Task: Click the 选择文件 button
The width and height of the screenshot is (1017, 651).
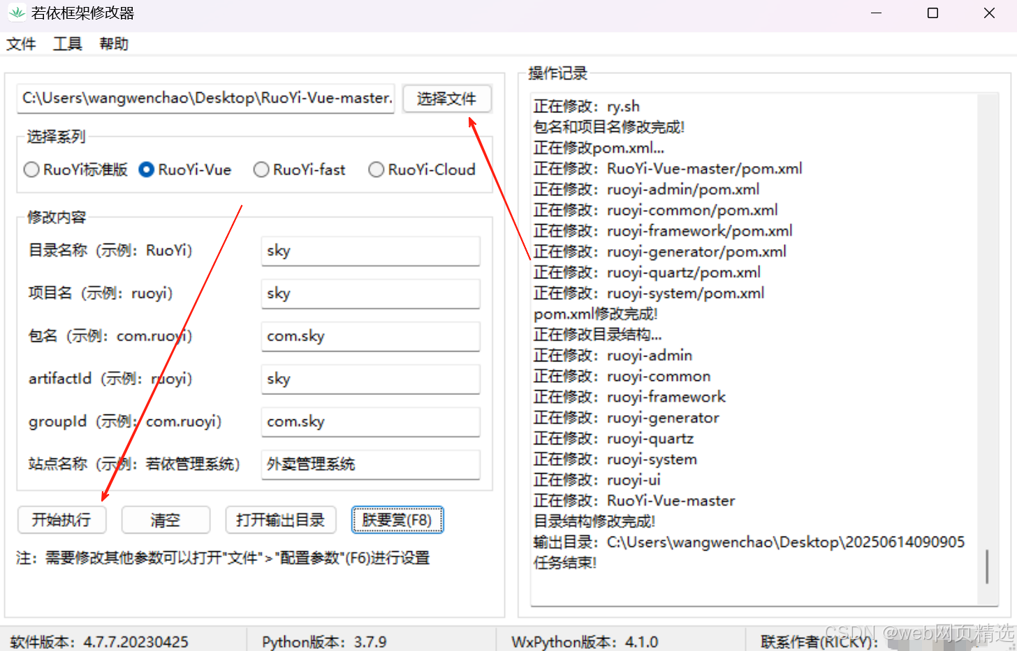Action: coord(447,98)
